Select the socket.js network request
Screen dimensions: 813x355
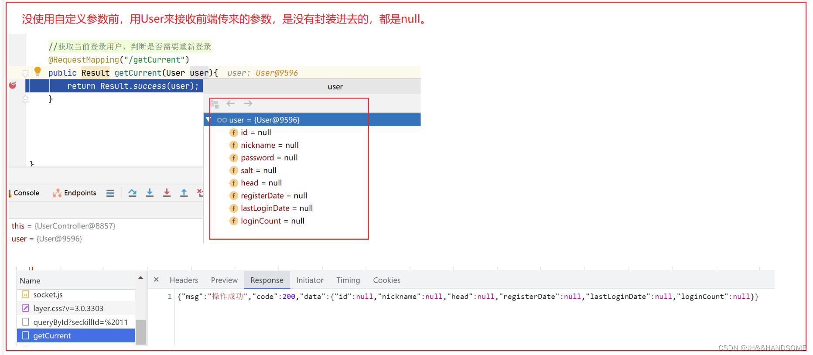(76, 295)
